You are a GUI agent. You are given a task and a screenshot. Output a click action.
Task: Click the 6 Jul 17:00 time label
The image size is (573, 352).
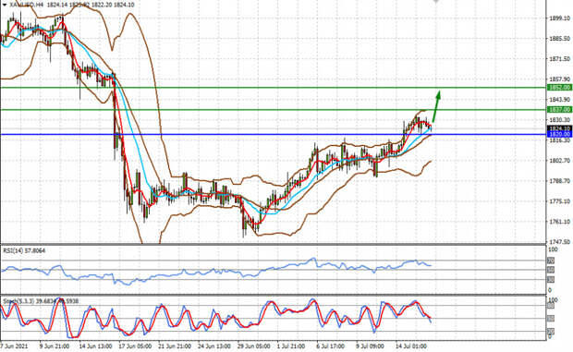pyautogui.click(x=330, y=346)
